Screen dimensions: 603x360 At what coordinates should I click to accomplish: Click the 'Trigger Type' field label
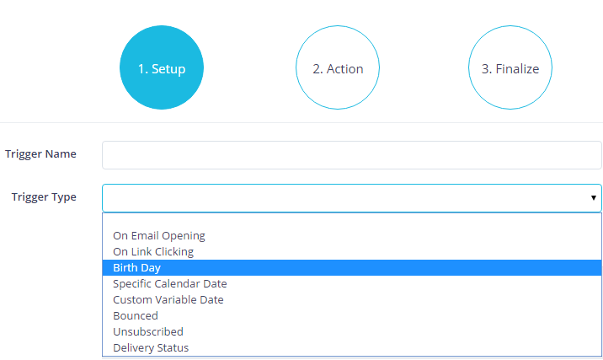click(44, 197)
